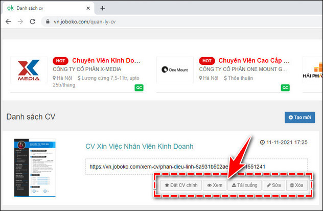Select the Danh sách cv browser tab
323x211 pixels.
click(48, 8)
